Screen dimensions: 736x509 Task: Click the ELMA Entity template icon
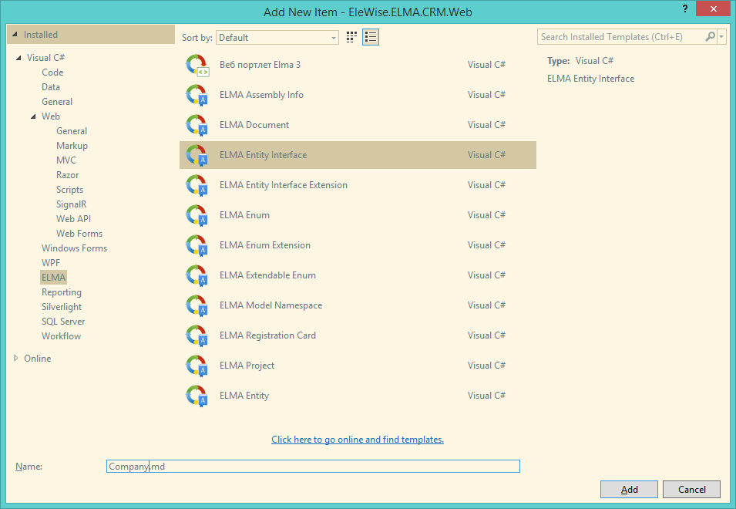pos(197,396)
